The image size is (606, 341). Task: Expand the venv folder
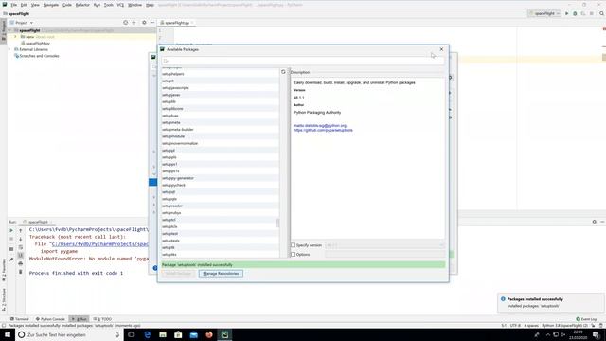15,37
